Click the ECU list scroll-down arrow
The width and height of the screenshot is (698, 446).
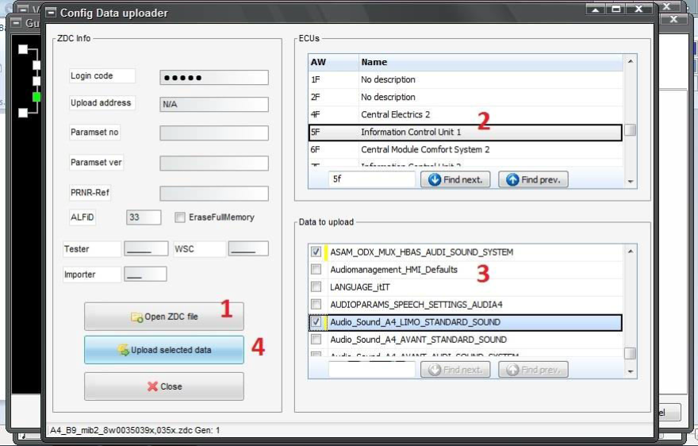click(631, 182)
